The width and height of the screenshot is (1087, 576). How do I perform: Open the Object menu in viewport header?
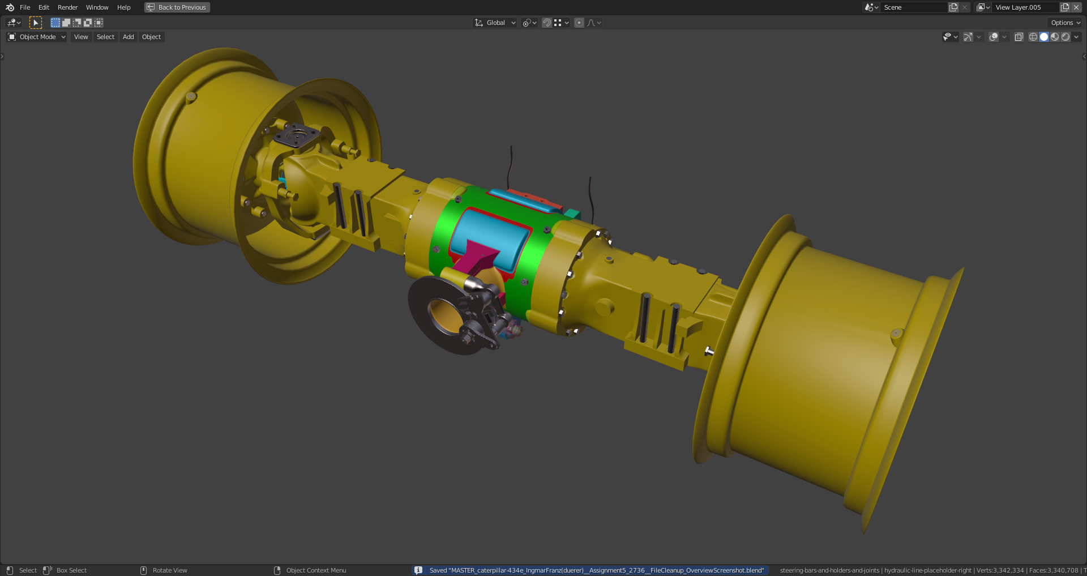coord(151,37)
